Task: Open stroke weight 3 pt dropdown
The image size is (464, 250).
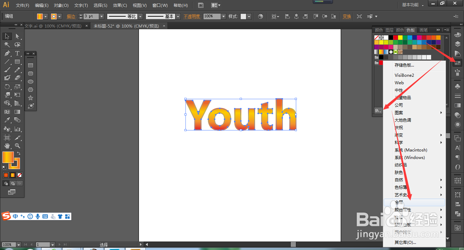Action: coord(101,16)
